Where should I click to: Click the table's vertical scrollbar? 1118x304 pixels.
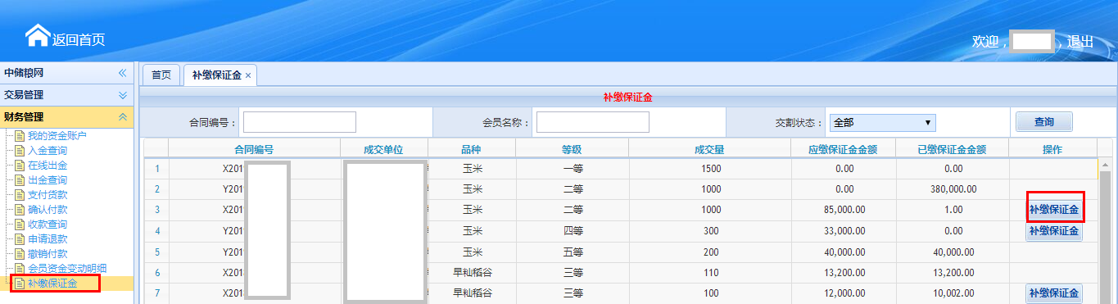pyautogui.click(x=1104, y=231)
